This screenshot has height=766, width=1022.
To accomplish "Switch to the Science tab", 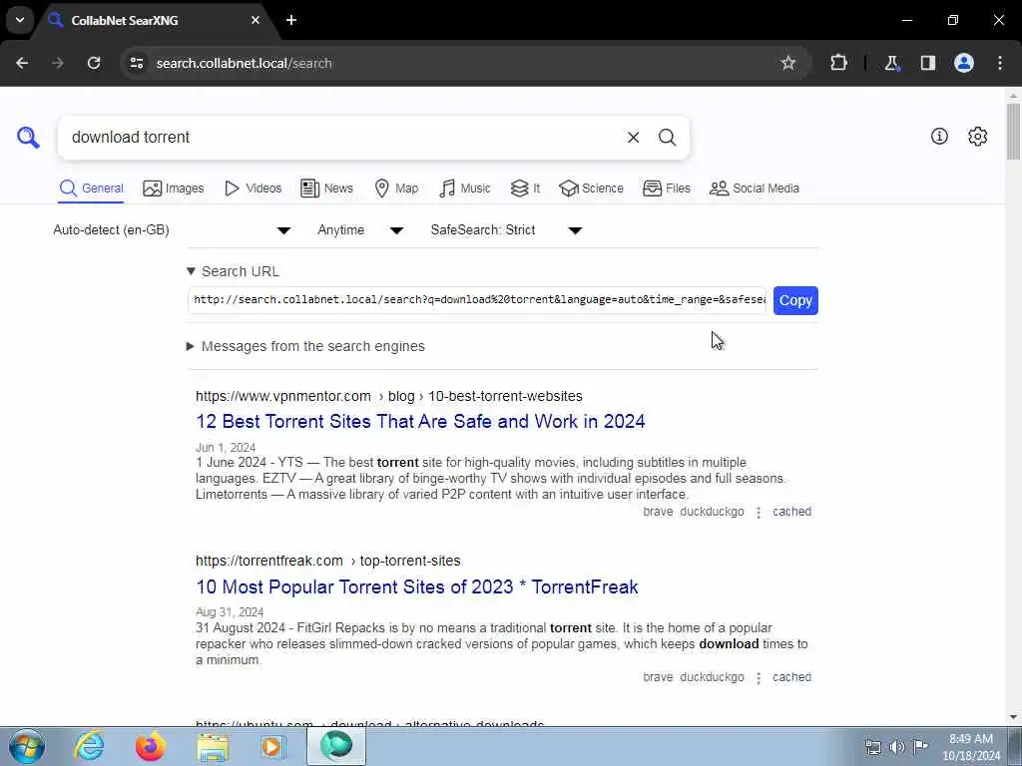I will 591,189.
